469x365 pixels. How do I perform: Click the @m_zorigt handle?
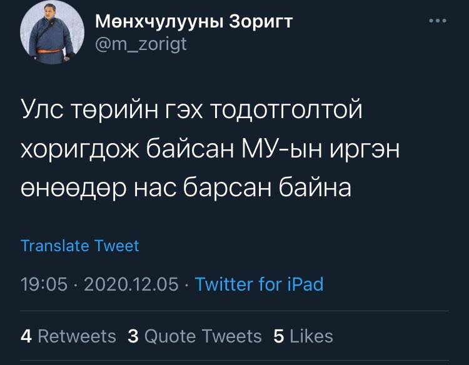(x=141, y=44)
